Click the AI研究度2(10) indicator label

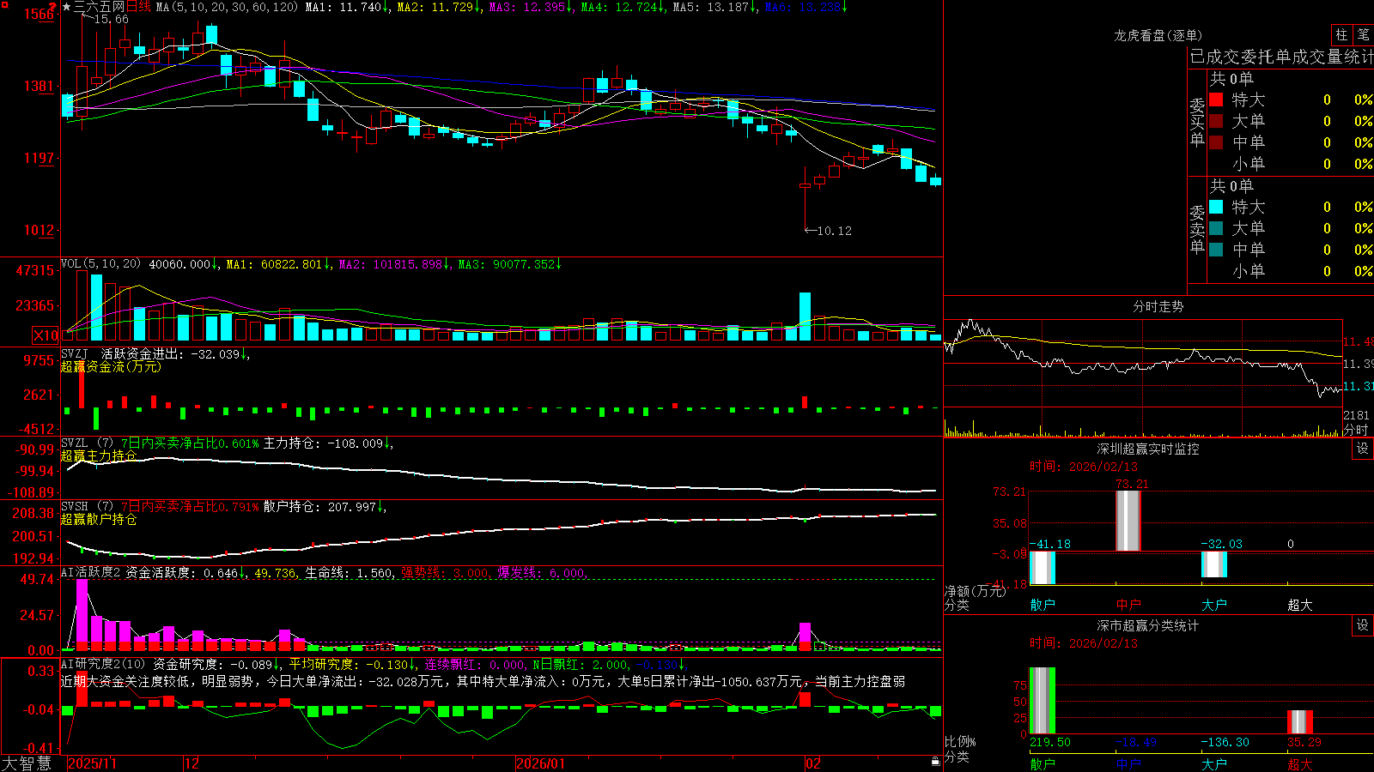[x=104, y=664]
